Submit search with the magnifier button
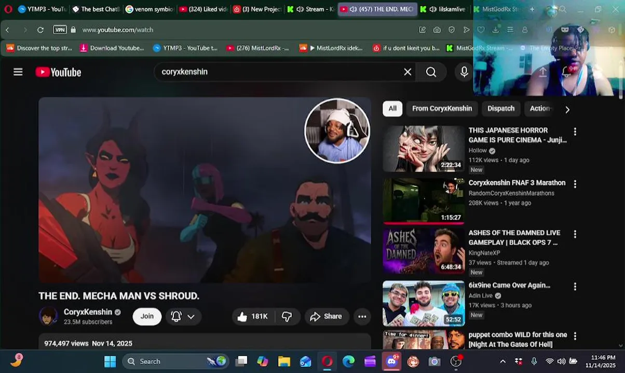Viewport: 625px width, 373px height. pyautogui.click(x=431, y=72)
